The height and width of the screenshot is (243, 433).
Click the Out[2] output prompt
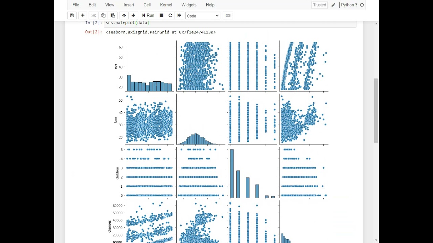click(93, 32)
